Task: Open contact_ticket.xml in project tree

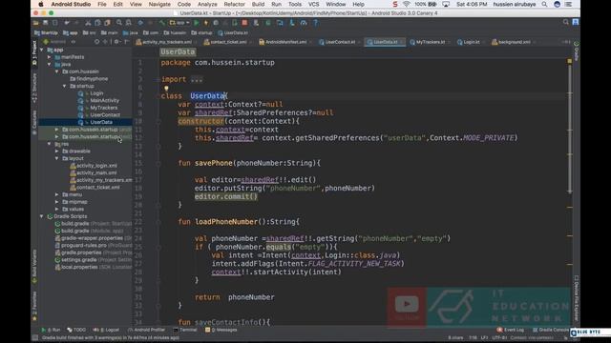Action: pos(97,188)
